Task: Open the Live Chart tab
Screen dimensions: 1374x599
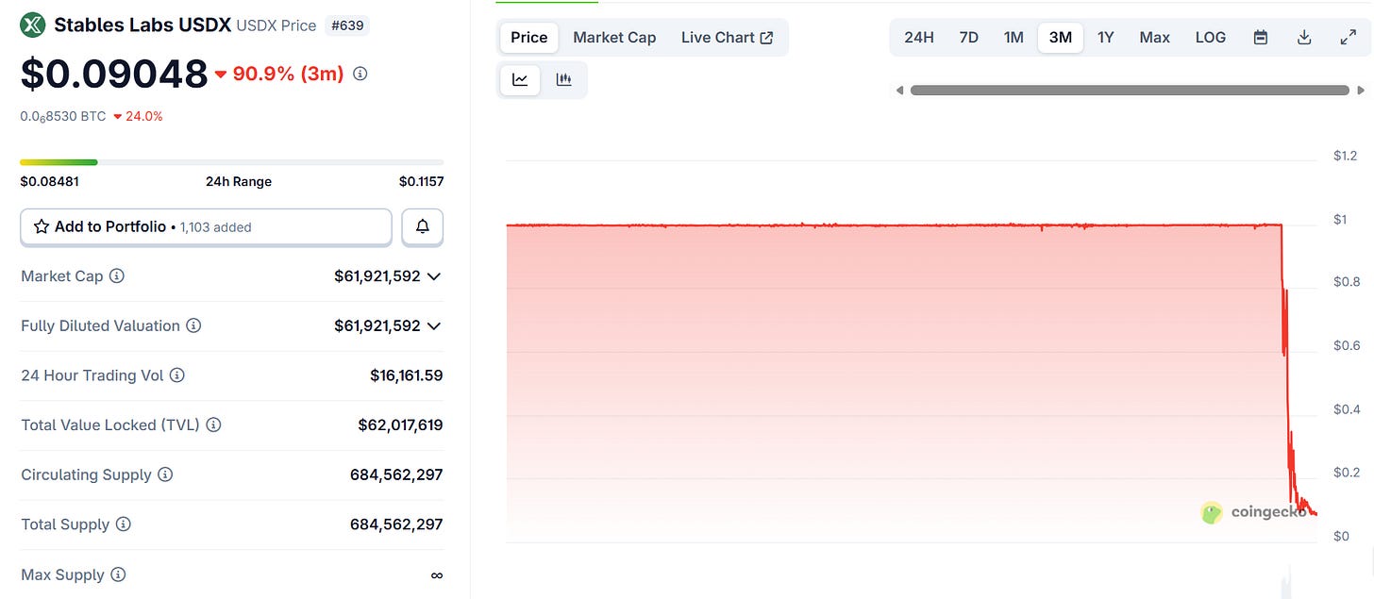Action: coord(727,38)
